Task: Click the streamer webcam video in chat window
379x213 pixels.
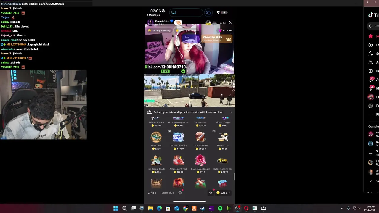Action: click(x=43, y=104)
